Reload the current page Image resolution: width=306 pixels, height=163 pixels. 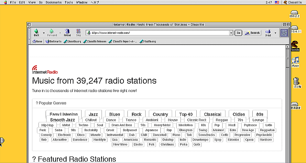coord(67,32)
